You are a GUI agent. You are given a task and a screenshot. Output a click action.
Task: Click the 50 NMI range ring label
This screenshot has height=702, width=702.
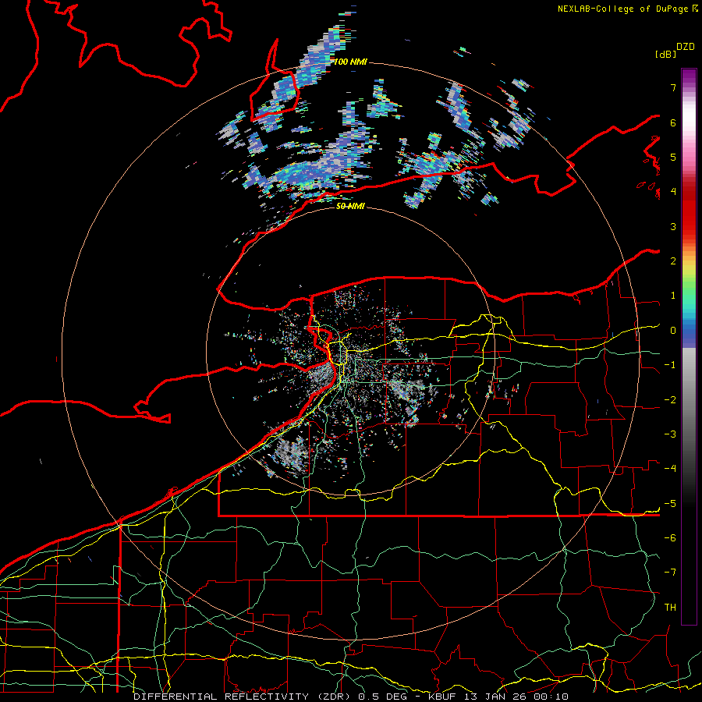click(x=350, y=206)
